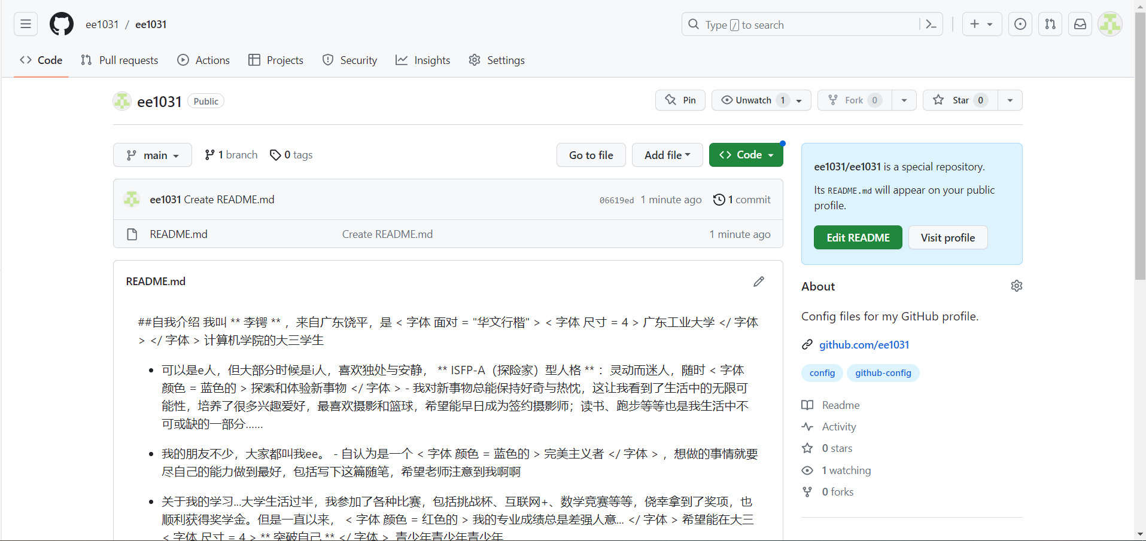Click the eye icon beside 1 watching
1146x541 pixels.
[807, 470]
